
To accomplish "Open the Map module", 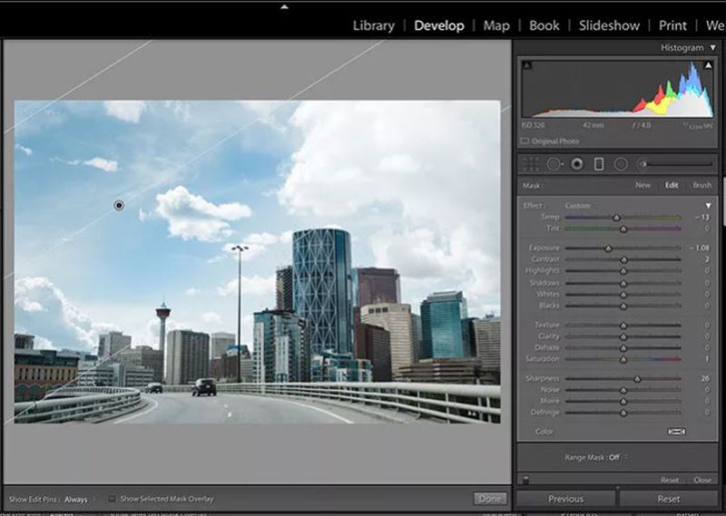I will click(x=496, y=25).
